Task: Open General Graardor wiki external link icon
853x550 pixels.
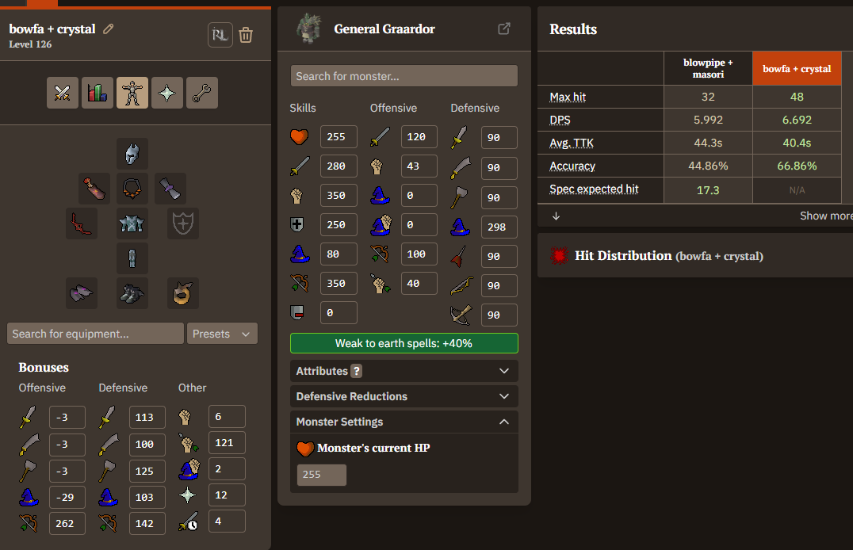Action: 504,29
